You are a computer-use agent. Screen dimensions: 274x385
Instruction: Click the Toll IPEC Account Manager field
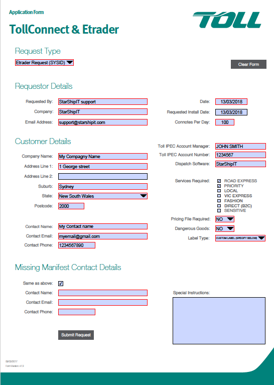point(240,147)
